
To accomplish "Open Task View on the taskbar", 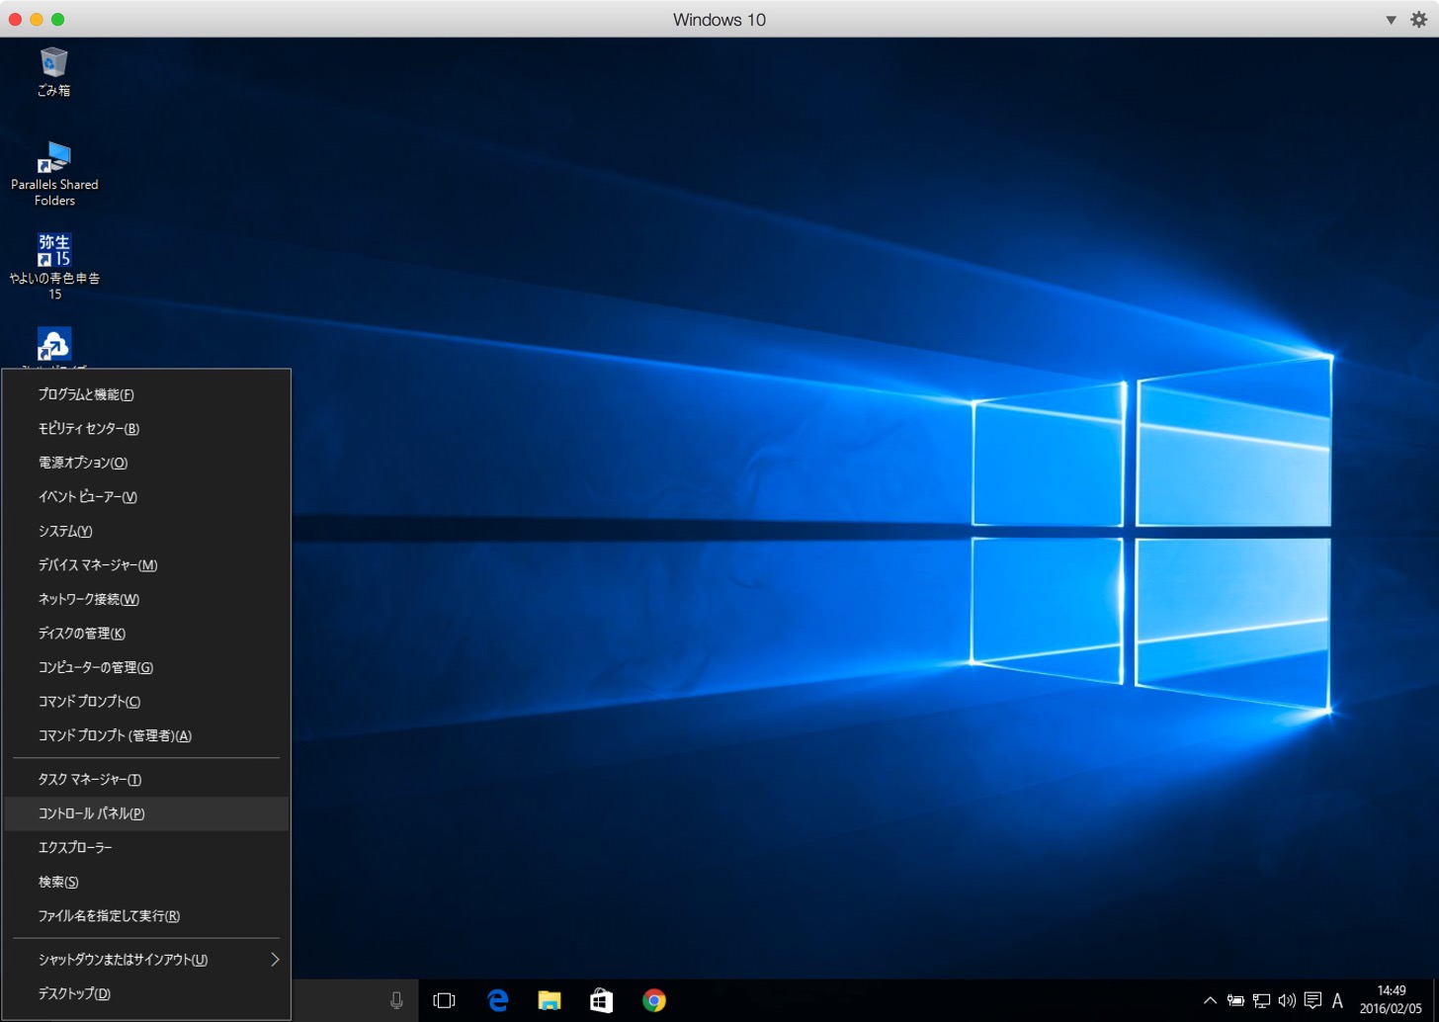I will (445, 1000).
